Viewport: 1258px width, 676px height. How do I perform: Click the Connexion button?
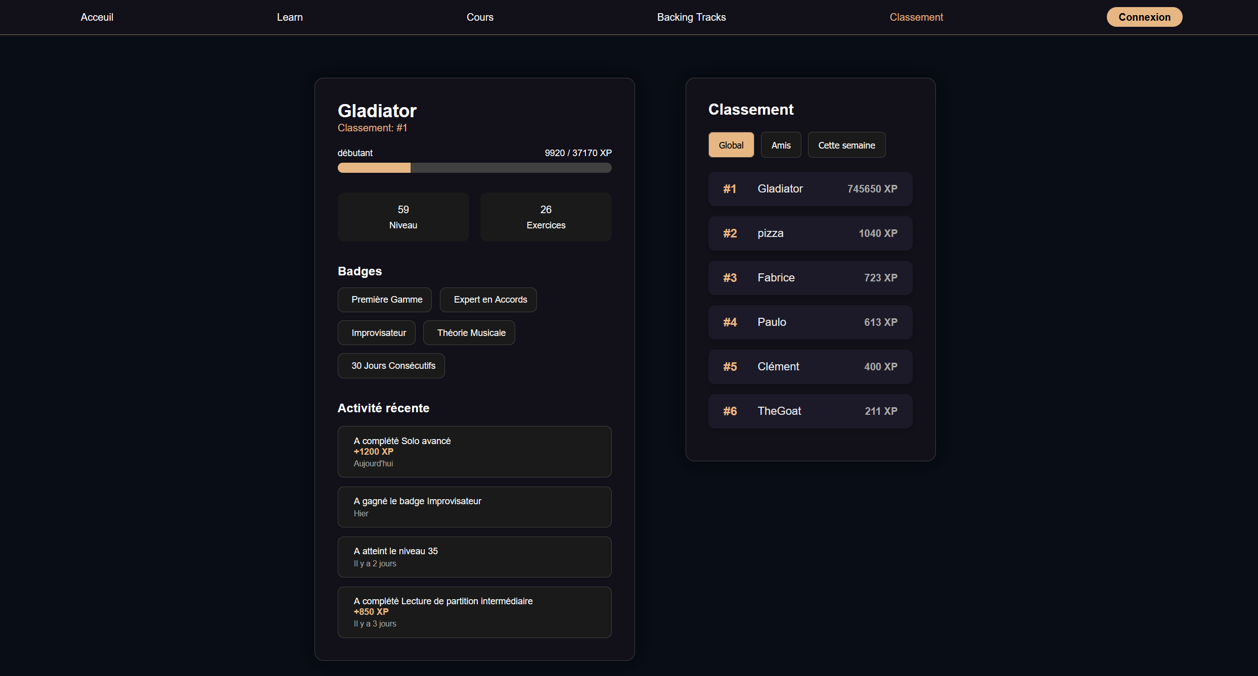click(x=1144, y=17)
